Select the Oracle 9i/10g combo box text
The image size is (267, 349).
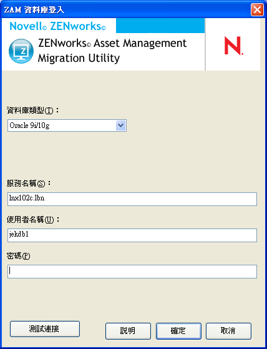pyautogui.click(x=29, y=125)
